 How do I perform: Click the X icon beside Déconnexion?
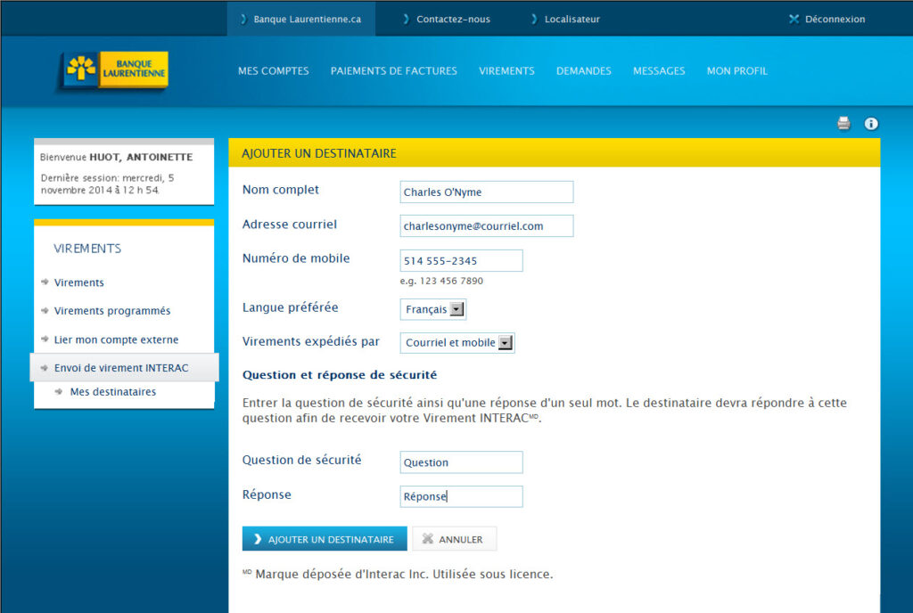pos(794,18)
